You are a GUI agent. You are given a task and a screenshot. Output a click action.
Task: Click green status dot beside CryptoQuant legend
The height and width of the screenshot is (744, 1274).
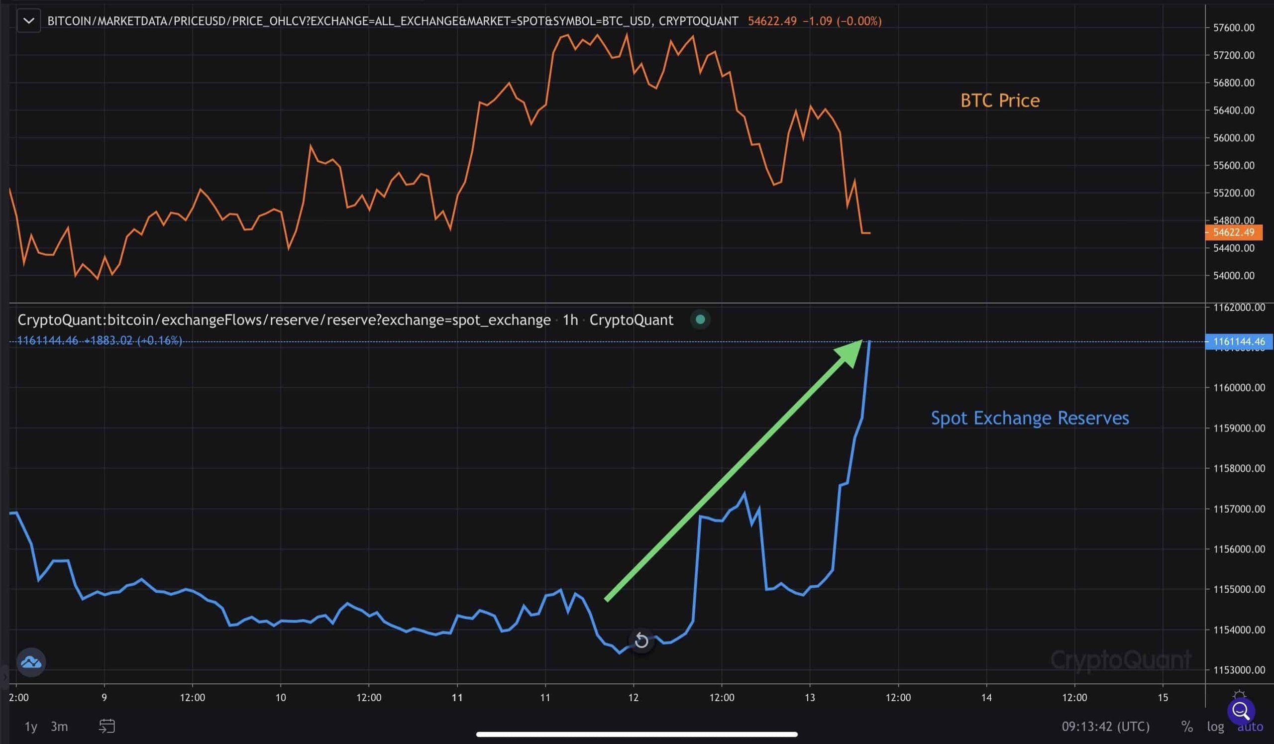click(700, 319)
